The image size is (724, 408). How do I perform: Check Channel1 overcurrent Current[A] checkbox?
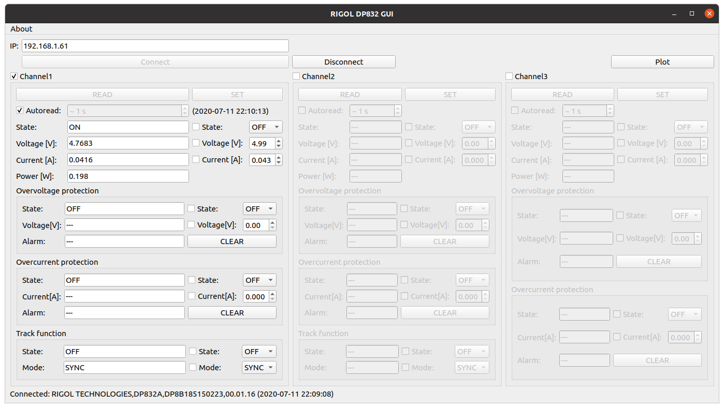coord(192,296)
